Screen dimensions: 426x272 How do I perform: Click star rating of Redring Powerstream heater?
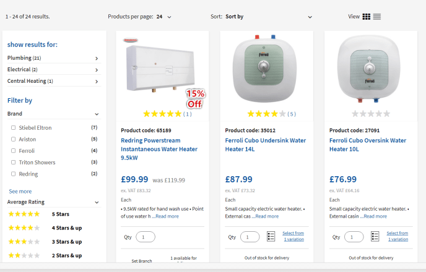click(162, 114)
